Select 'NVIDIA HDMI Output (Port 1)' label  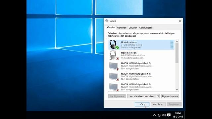[136, 74]
